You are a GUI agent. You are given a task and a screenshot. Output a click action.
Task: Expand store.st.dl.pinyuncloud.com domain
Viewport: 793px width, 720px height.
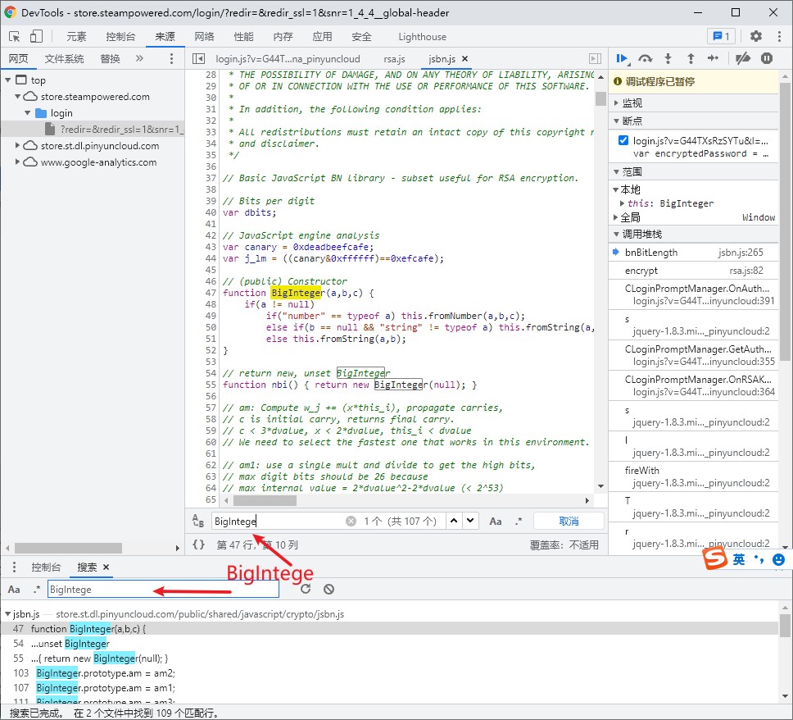18,145
